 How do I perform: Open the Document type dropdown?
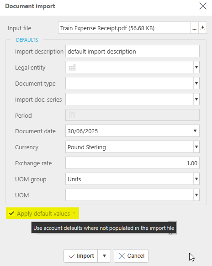point(196,83)
